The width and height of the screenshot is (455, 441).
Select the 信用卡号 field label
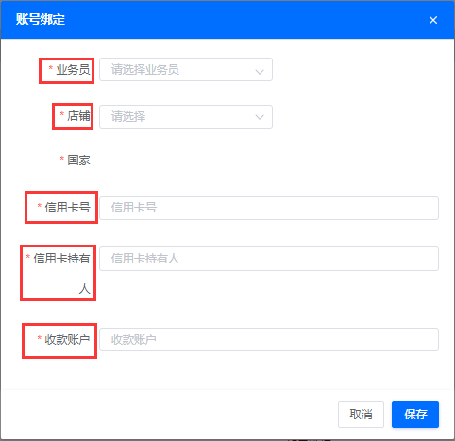[x=67, y=208]
